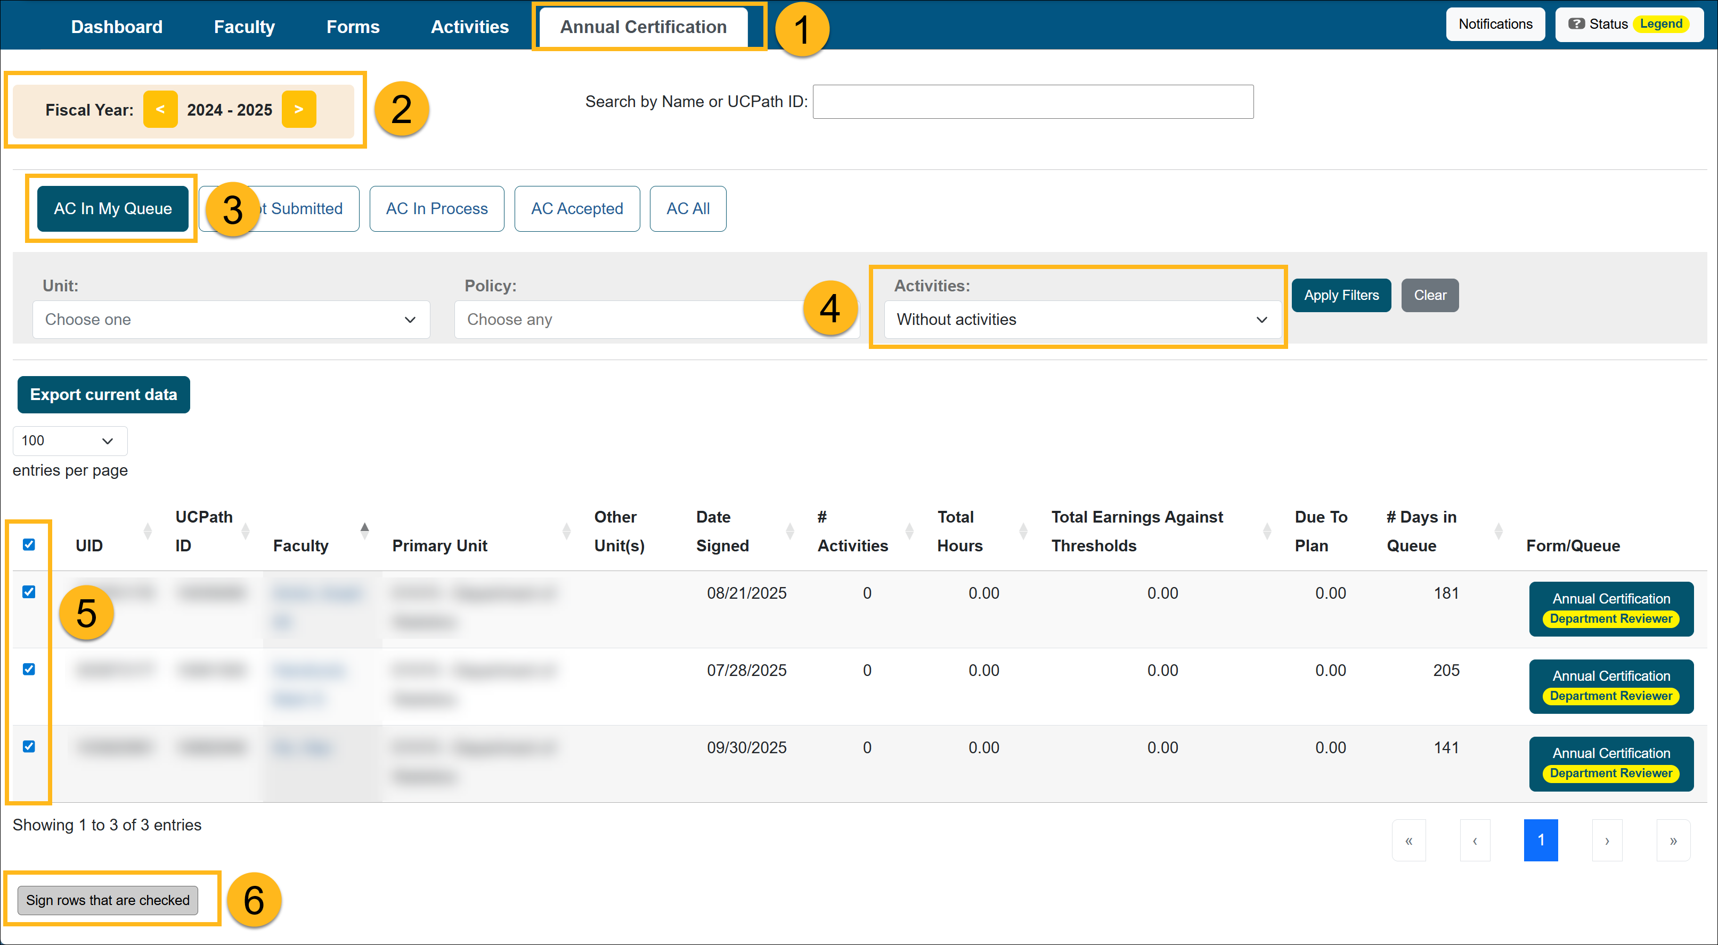Switch to the Faculty tab
1718x945 pixels.
[244, 27]
